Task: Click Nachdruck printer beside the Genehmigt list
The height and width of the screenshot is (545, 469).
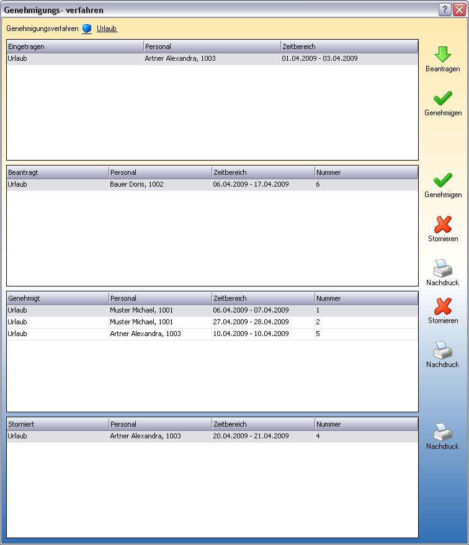Action: click(x=442, y=351)
